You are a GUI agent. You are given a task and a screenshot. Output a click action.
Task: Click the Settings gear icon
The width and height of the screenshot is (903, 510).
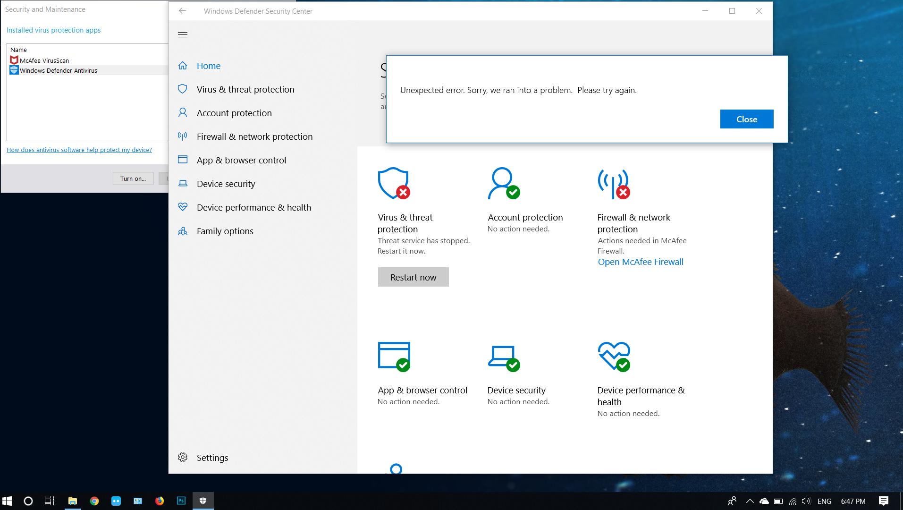click(183, 457)
